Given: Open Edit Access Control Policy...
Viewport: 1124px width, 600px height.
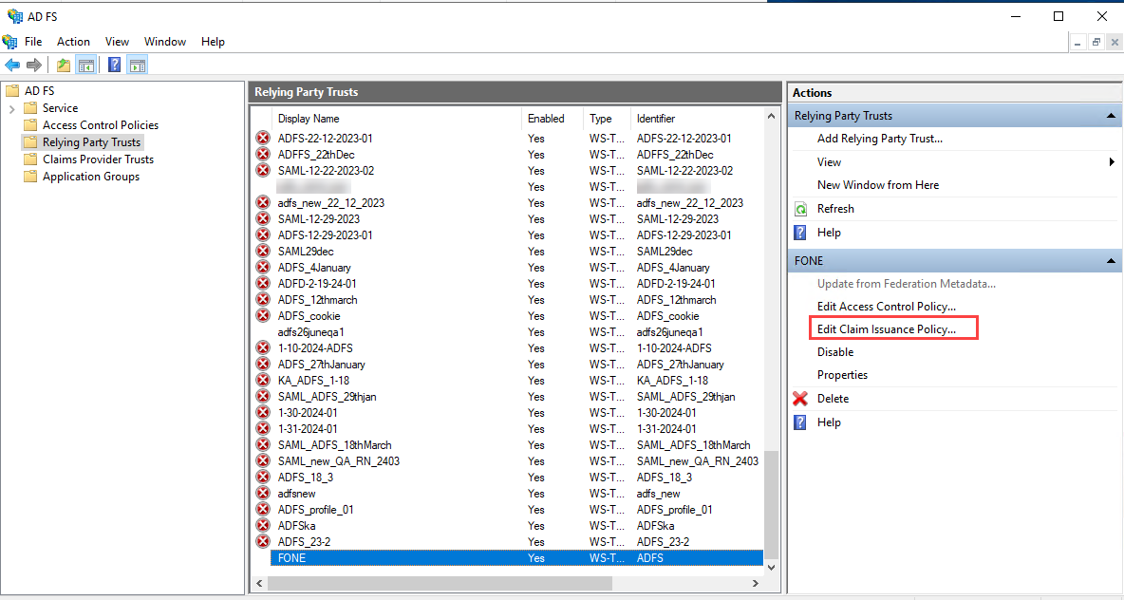Looking at the screenshot, I should pos(887,307).
